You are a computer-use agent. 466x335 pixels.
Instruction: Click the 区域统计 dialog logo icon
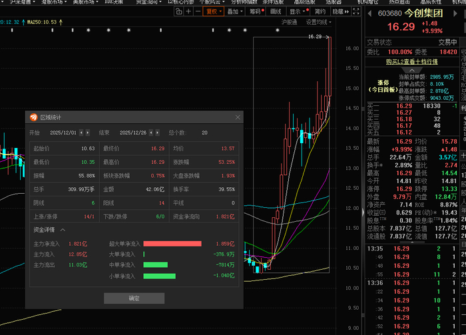33,117
